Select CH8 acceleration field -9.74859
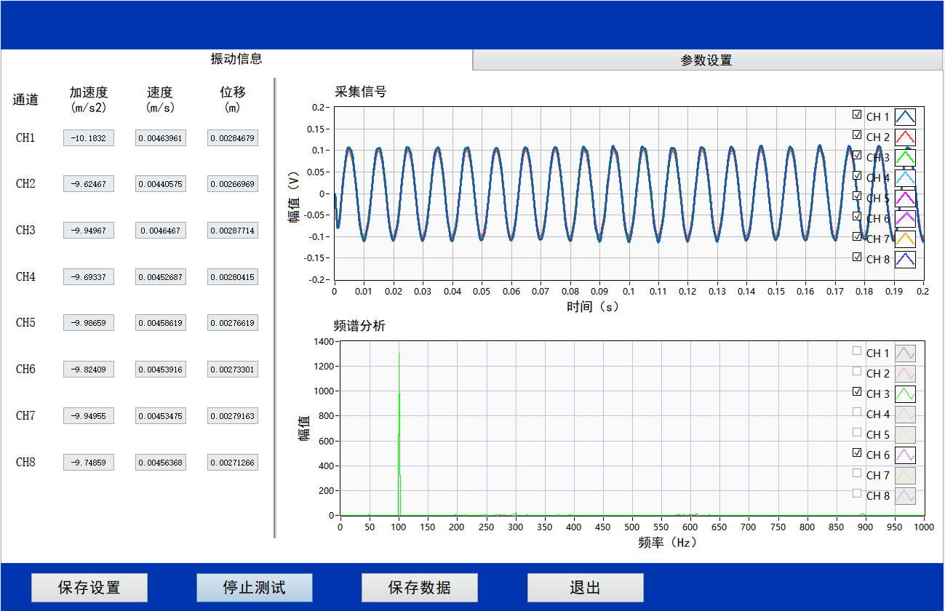The image size is (945, 611). pyautogui.click(x=89, y=463)
